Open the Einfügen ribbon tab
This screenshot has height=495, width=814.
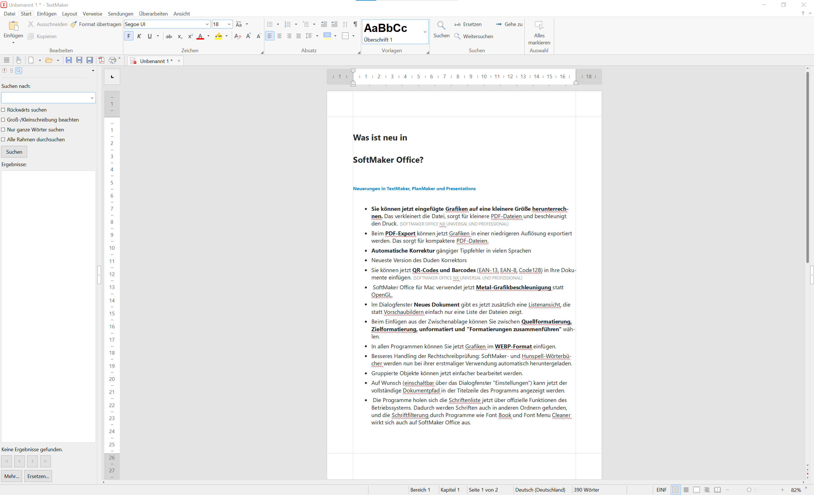pos(47,14)
